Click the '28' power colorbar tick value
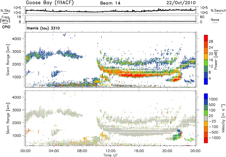 point(211,41)
